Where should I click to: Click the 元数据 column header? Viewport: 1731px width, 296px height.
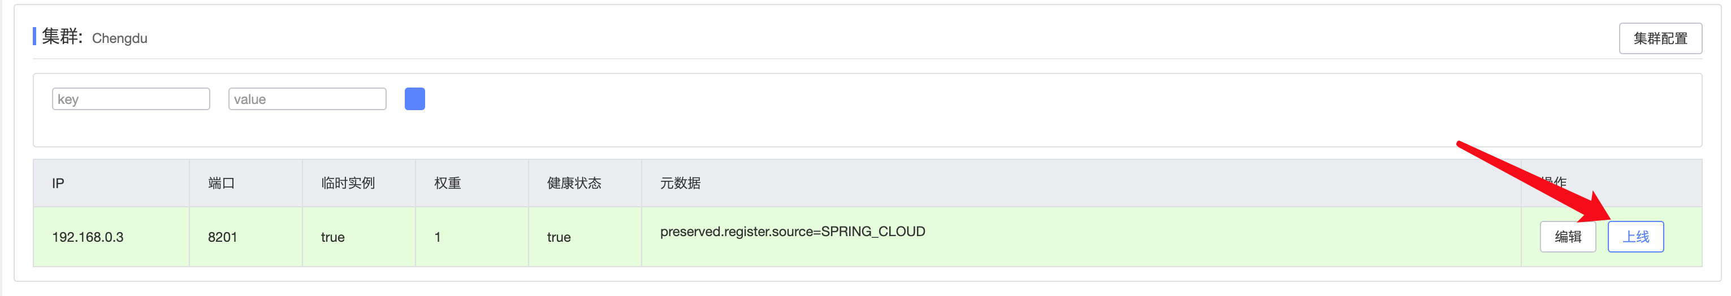pyautogui.click(x=680, y=183)
